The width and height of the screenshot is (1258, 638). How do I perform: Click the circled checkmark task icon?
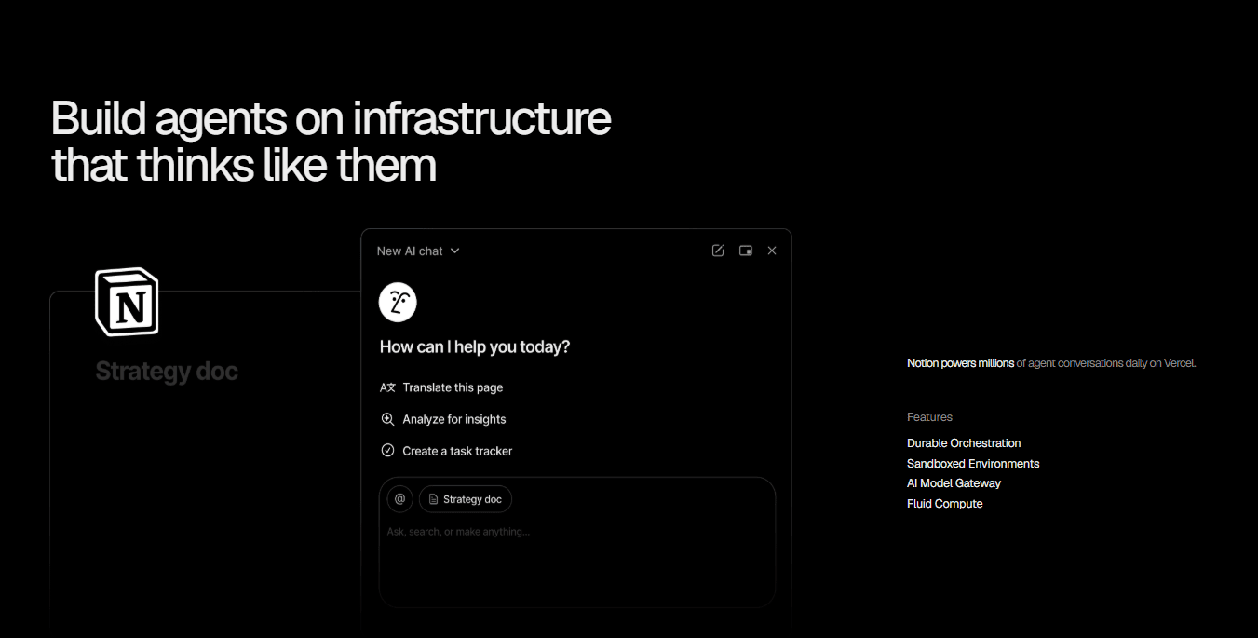(x=388, y=451)
